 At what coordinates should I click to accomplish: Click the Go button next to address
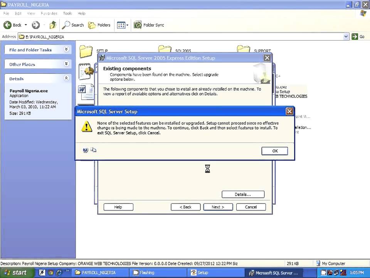358,37
